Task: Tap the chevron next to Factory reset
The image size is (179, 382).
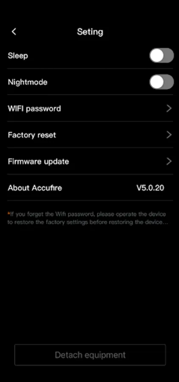Action: 169,135
